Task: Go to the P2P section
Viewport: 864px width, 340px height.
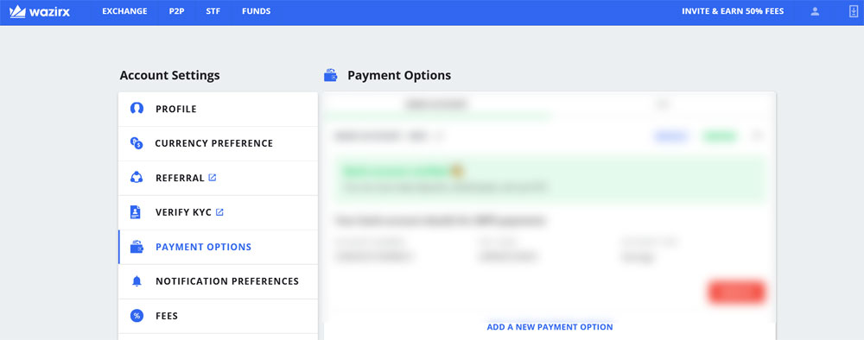Action: (x=176, y=11)
